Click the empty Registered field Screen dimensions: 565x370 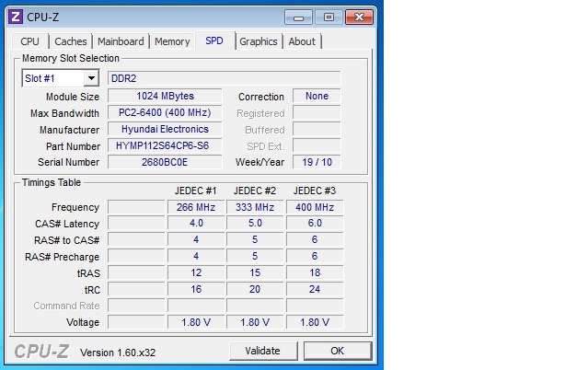coord(317,113)
